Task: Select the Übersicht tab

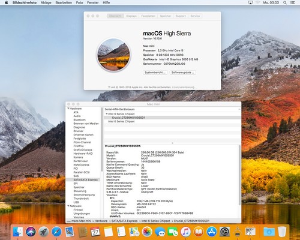Action: 115,16
